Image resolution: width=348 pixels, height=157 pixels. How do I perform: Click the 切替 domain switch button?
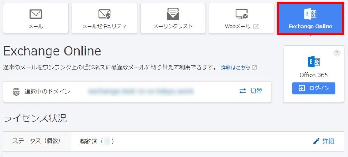click(x=251, y=91)
